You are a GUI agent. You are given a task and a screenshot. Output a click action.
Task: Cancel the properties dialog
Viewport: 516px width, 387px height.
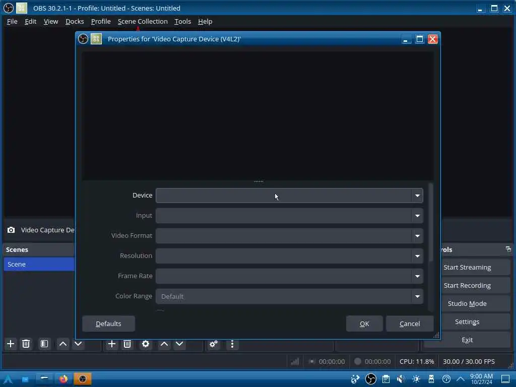point(410,324)
